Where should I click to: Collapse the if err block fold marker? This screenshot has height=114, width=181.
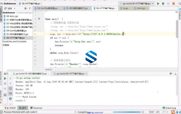(x=44, y=38)
